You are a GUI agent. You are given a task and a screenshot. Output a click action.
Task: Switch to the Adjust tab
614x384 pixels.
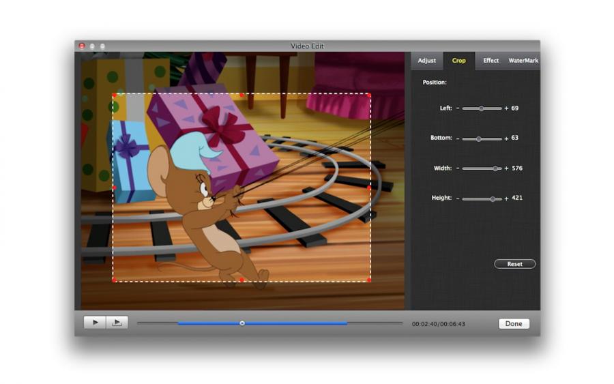(427, 61)
